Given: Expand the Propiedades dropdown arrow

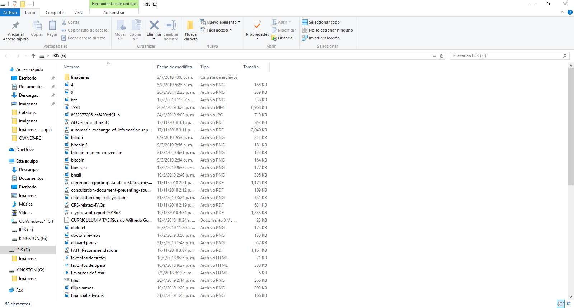Looking at the screenshot, I should [257, 39].
